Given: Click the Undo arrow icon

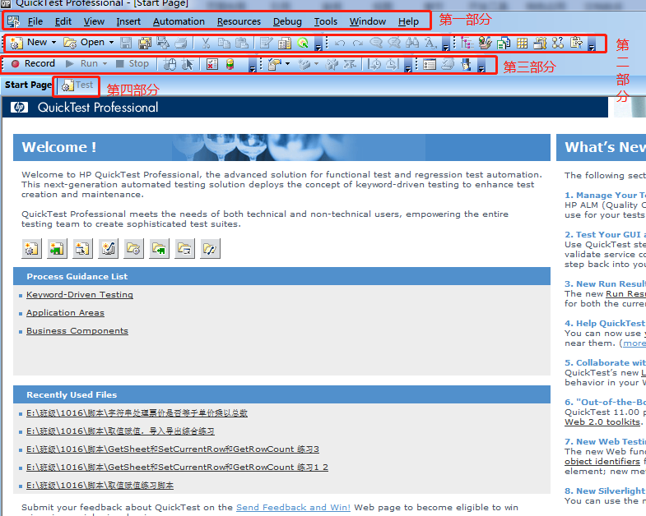Looking at the screenshot, I should pos(340,43).
